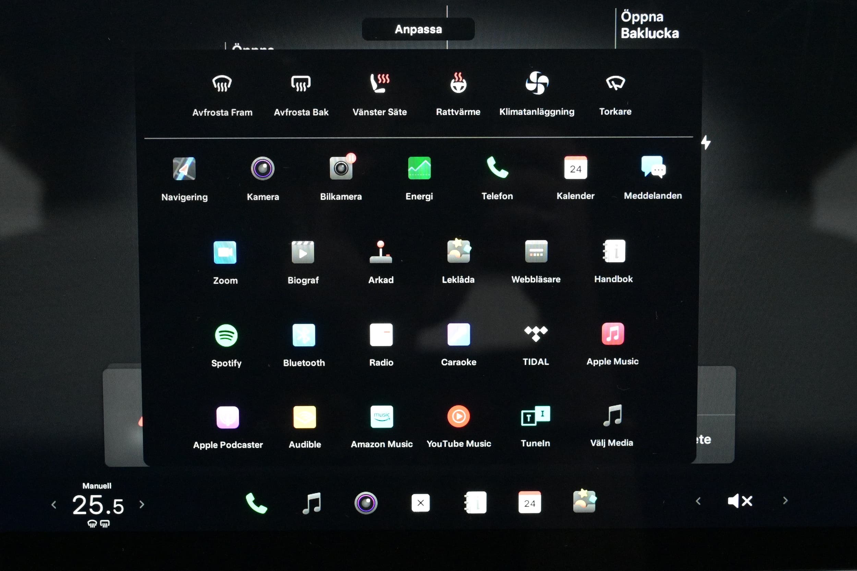This screenshot has width=857, height=571.
Task: Enable Rattvärme steering wheel heat
Action: 458,83
